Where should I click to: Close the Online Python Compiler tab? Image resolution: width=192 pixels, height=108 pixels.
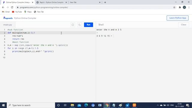pyautogui.click(x=33, y=2)
